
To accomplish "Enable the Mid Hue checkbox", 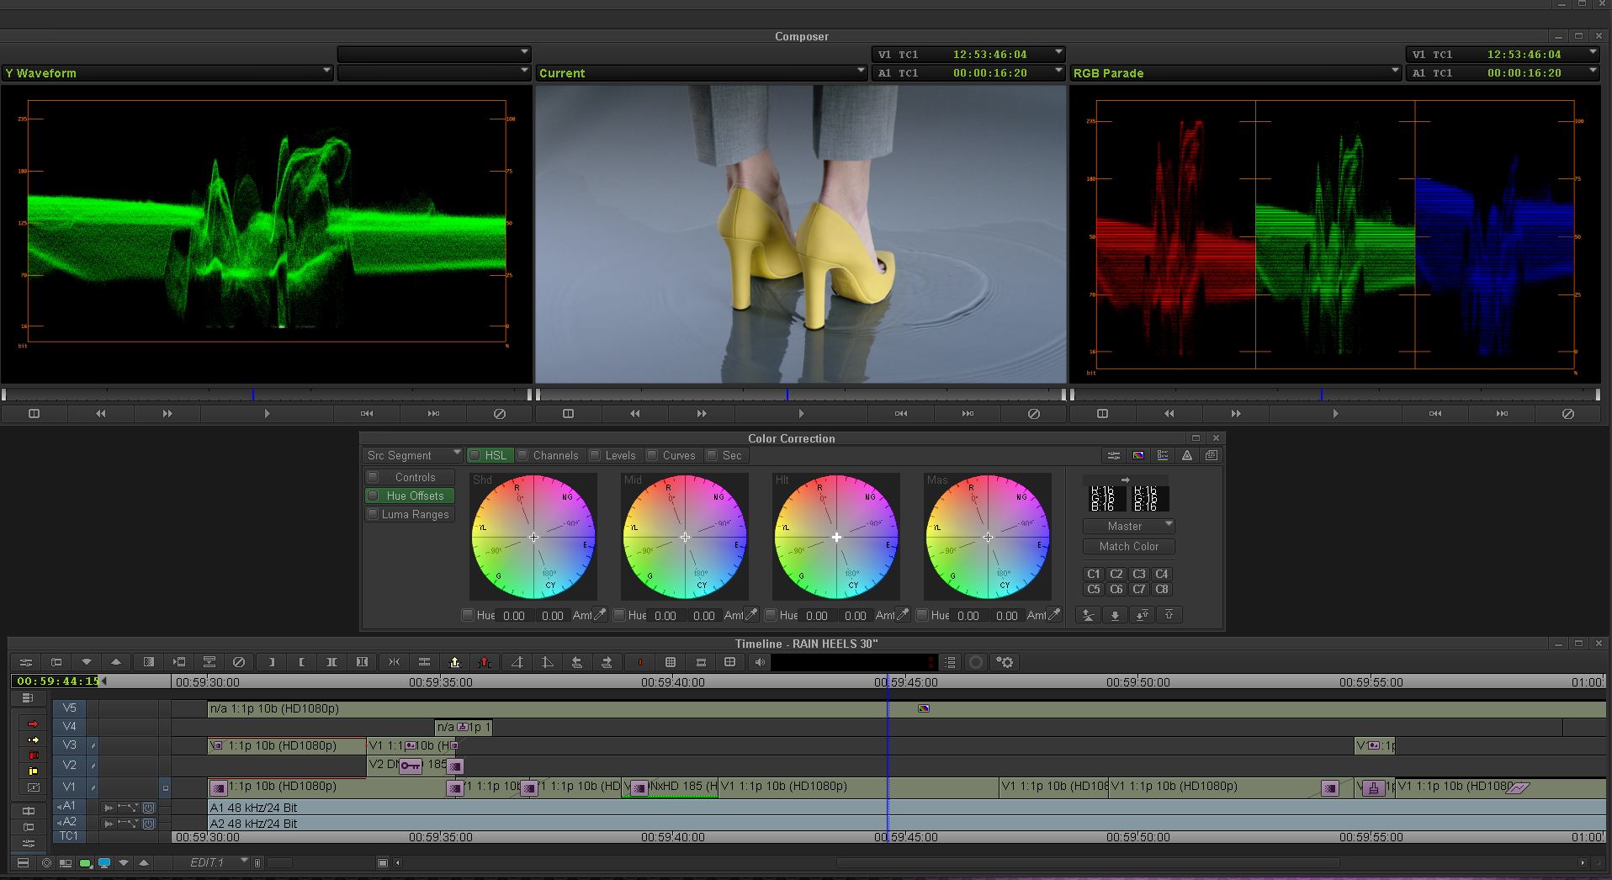I will coord(619,615).
